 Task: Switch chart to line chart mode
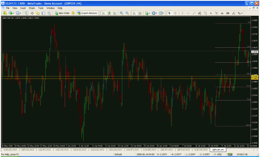115,13
